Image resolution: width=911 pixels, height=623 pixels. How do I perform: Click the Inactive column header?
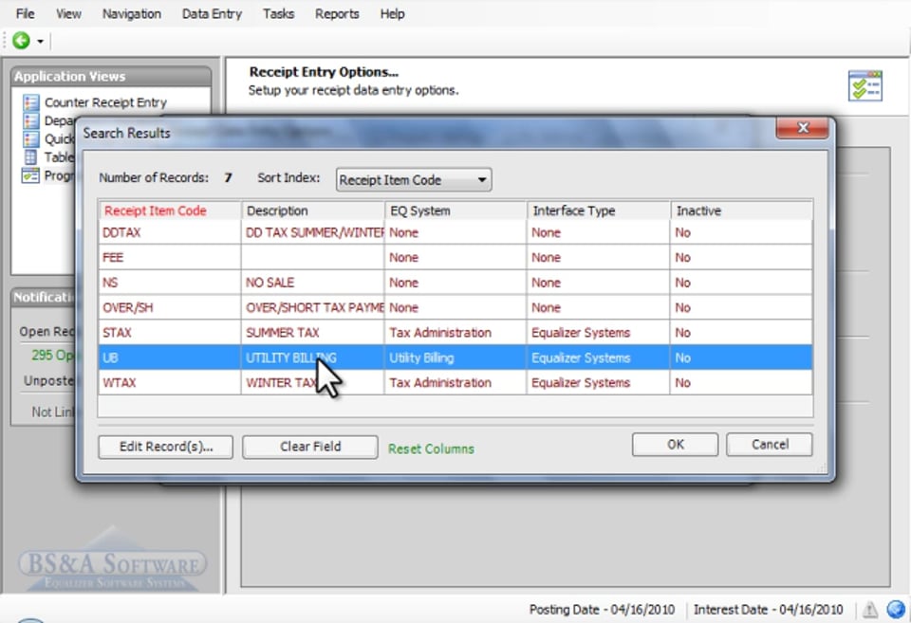742,211
